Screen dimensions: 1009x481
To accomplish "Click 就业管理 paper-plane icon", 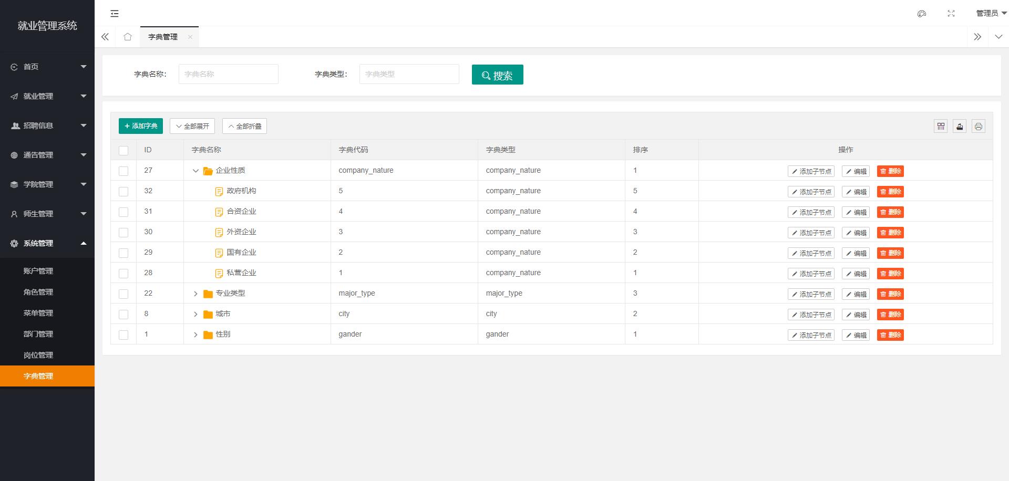I will 14,96.
